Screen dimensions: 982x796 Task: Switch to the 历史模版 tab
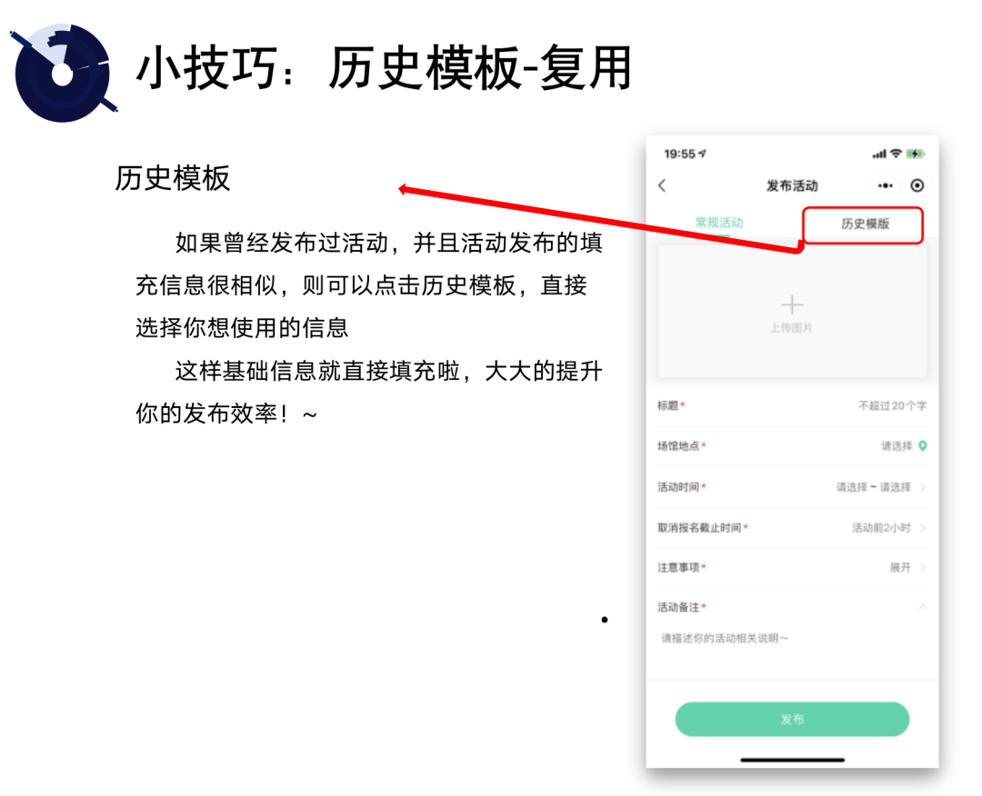pos(863,224)
